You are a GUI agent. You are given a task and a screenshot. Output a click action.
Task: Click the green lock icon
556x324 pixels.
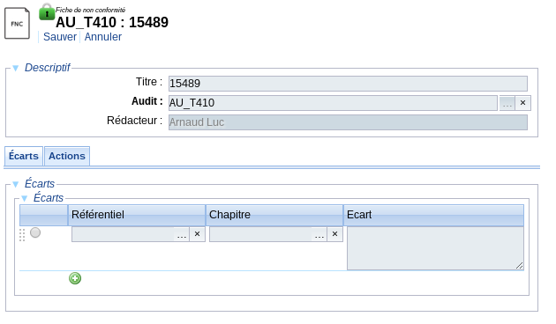(47, 11)
